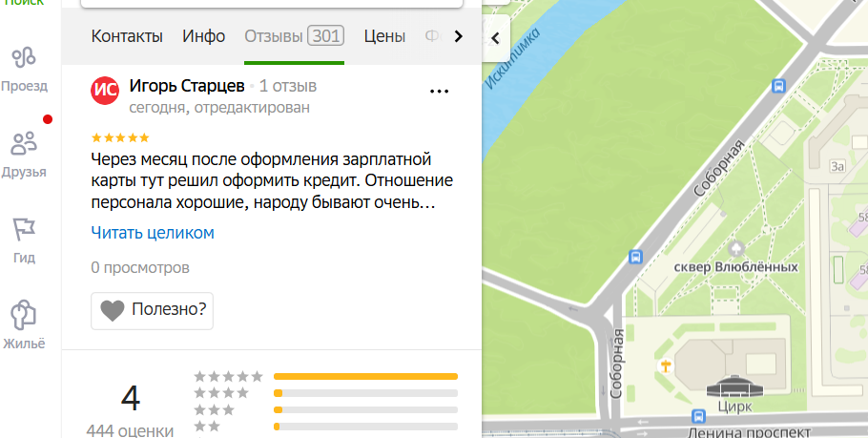Switch to the Контакты tab
This screenshot has height=438, width=868.
tap(127, 36)
